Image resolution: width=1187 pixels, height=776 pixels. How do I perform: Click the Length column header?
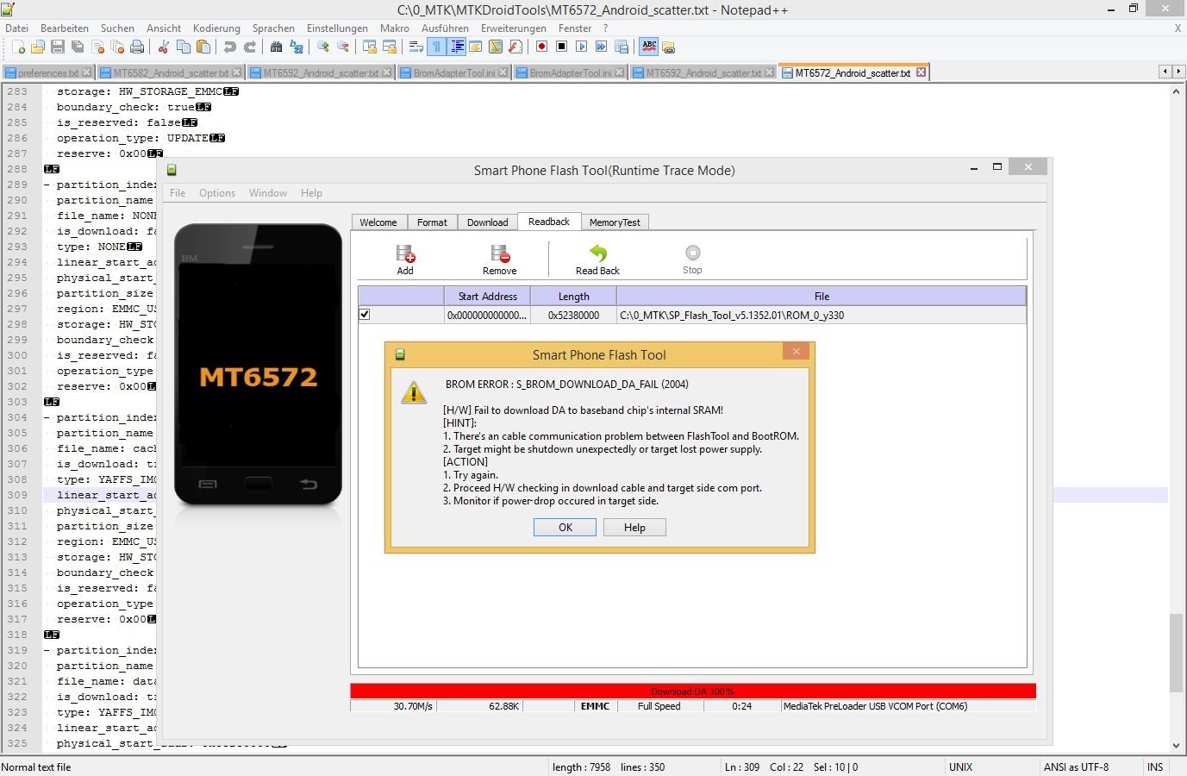tap(573, 296)
